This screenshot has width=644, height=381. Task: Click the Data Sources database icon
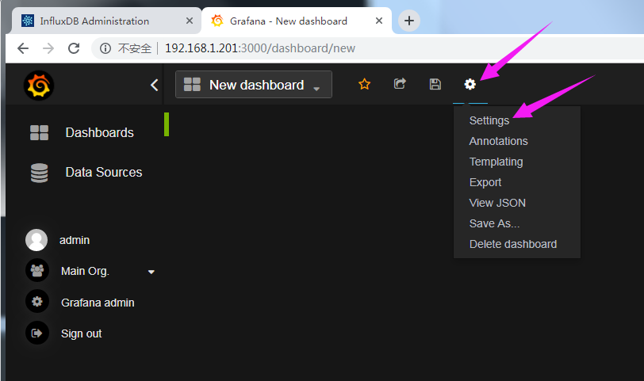click(x=39, y=173)
